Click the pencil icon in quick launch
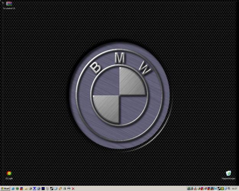Image resolution: width=239 pixels, height=191 pixels. [60, 188]
